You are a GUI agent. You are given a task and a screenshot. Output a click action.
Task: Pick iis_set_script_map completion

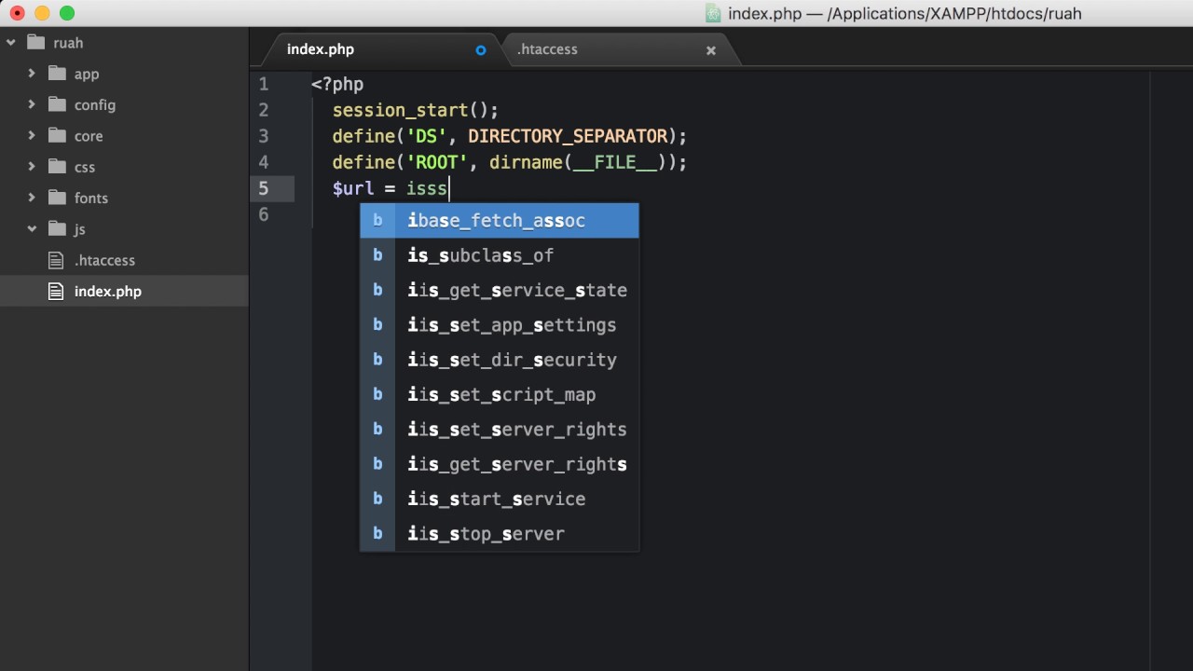point(500,394)
